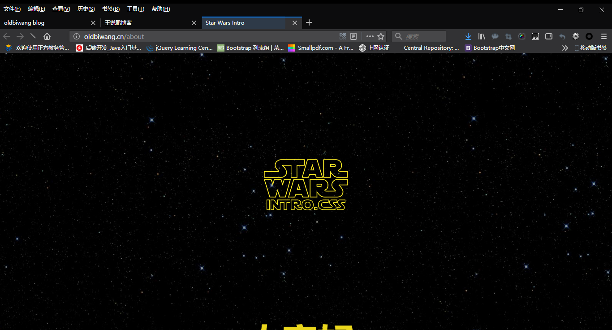Image resolution: width=612 pixels, height=330 pixels.
Task: Click the Star Wars Intro.css logo
Action: click(x=306, y=185)
